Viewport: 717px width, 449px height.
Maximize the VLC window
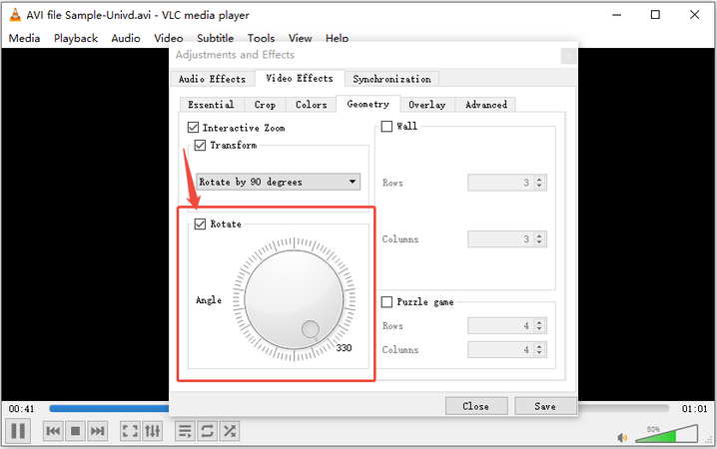655,15
